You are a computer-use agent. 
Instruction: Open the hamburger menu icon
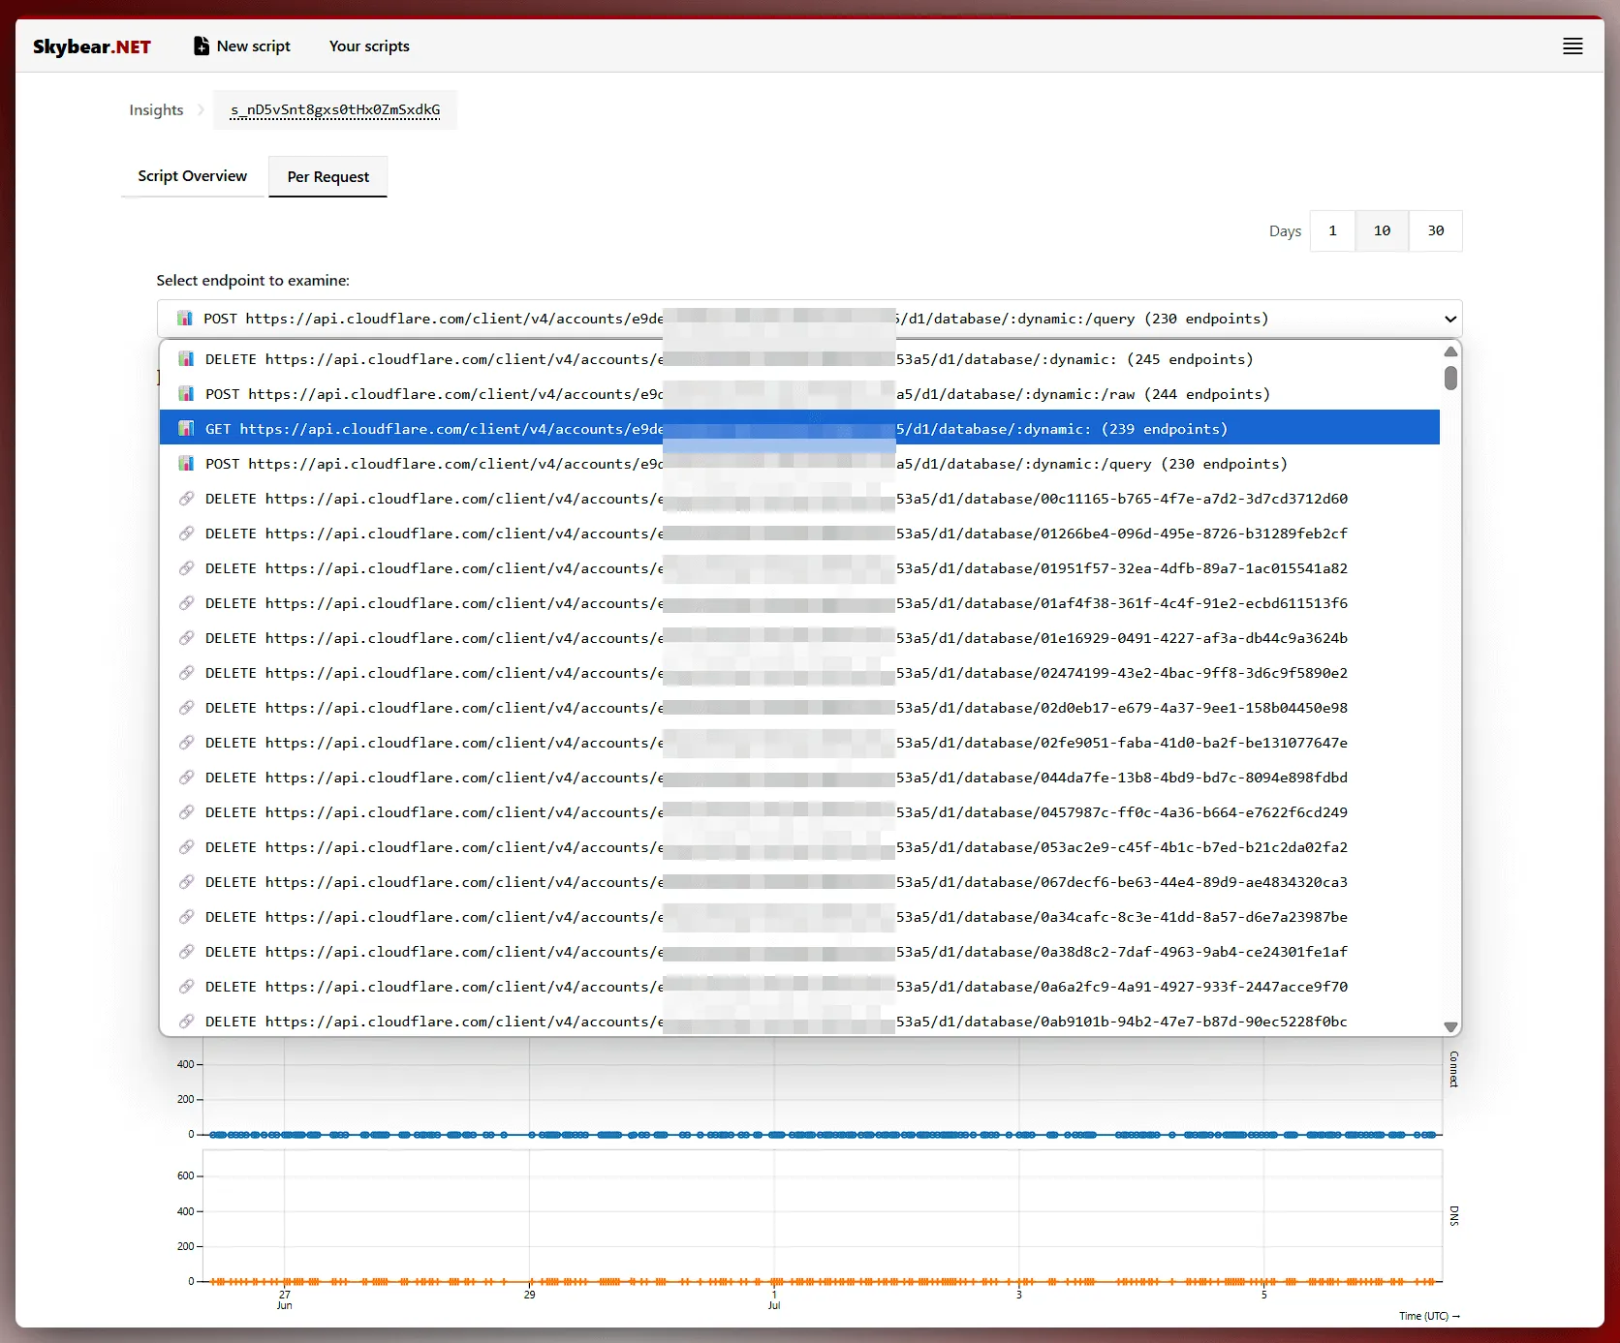pos(1573,46)
